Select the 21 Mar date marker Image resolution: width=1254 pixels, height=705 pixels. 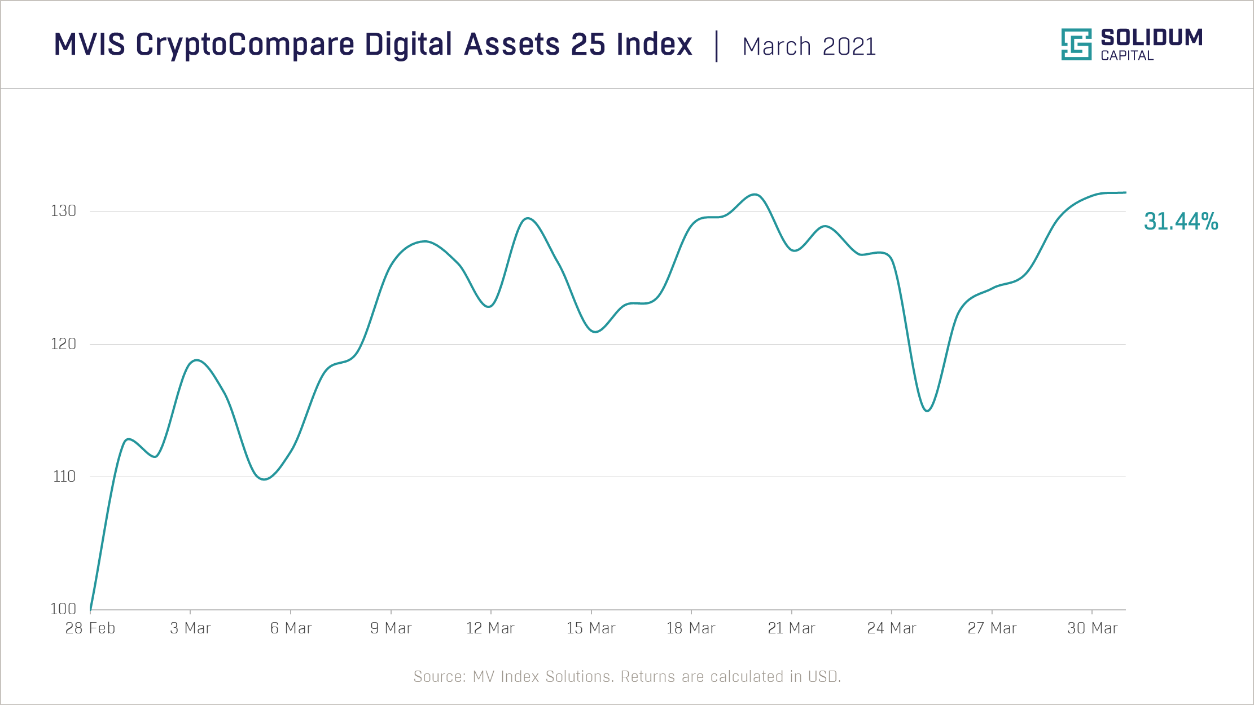[x=791, y=628]
